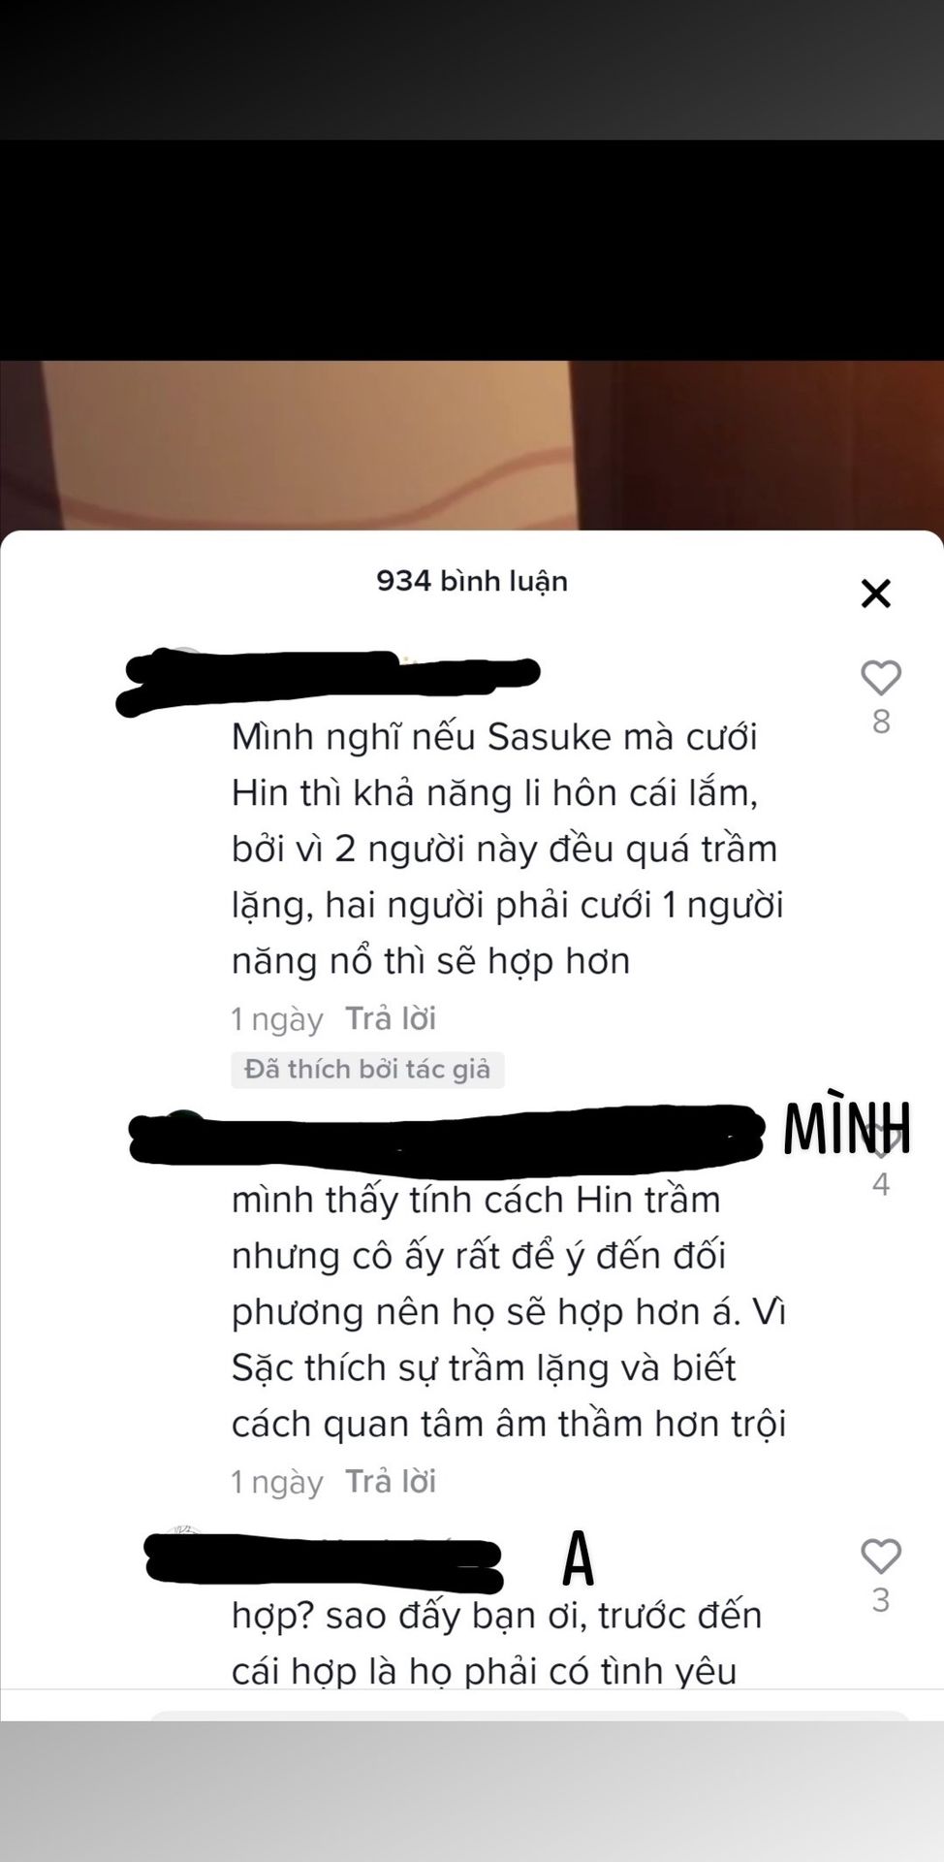Select the comment starting 'Mình nghĩ nếu Sasuke'
This screenshot has width=944, height=1862.
click(508, 849)
